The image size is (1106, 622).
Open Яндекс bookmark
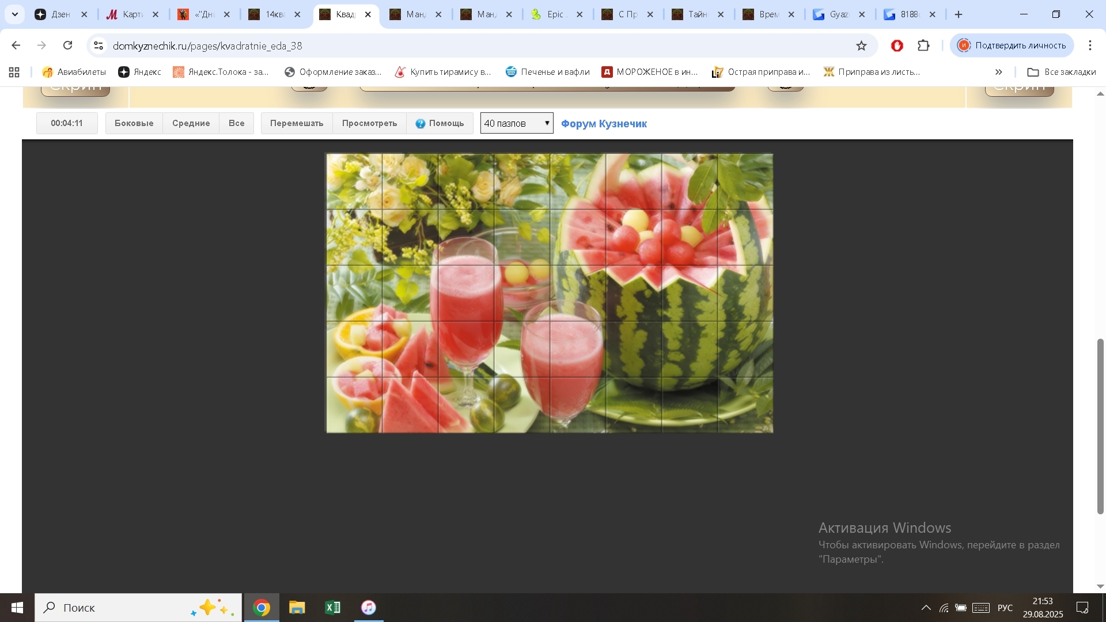pyautogui.click(x=139, y=72)
